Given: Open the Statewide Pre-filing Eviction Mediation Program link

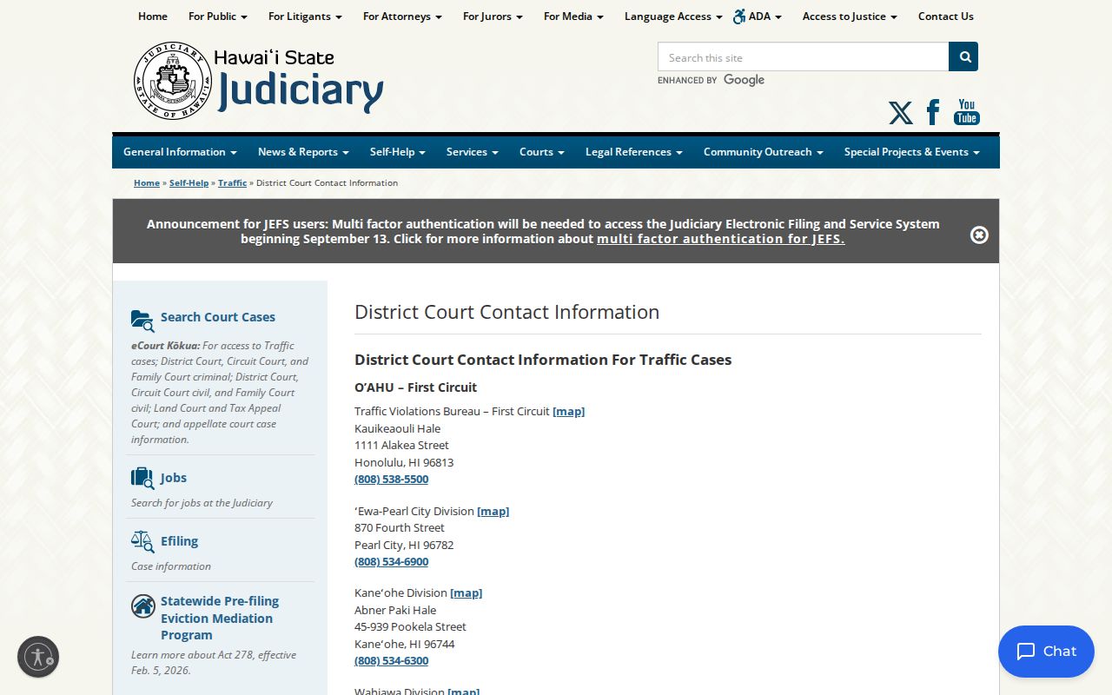Looking at the screenshot, I should [x=220, y=619].
